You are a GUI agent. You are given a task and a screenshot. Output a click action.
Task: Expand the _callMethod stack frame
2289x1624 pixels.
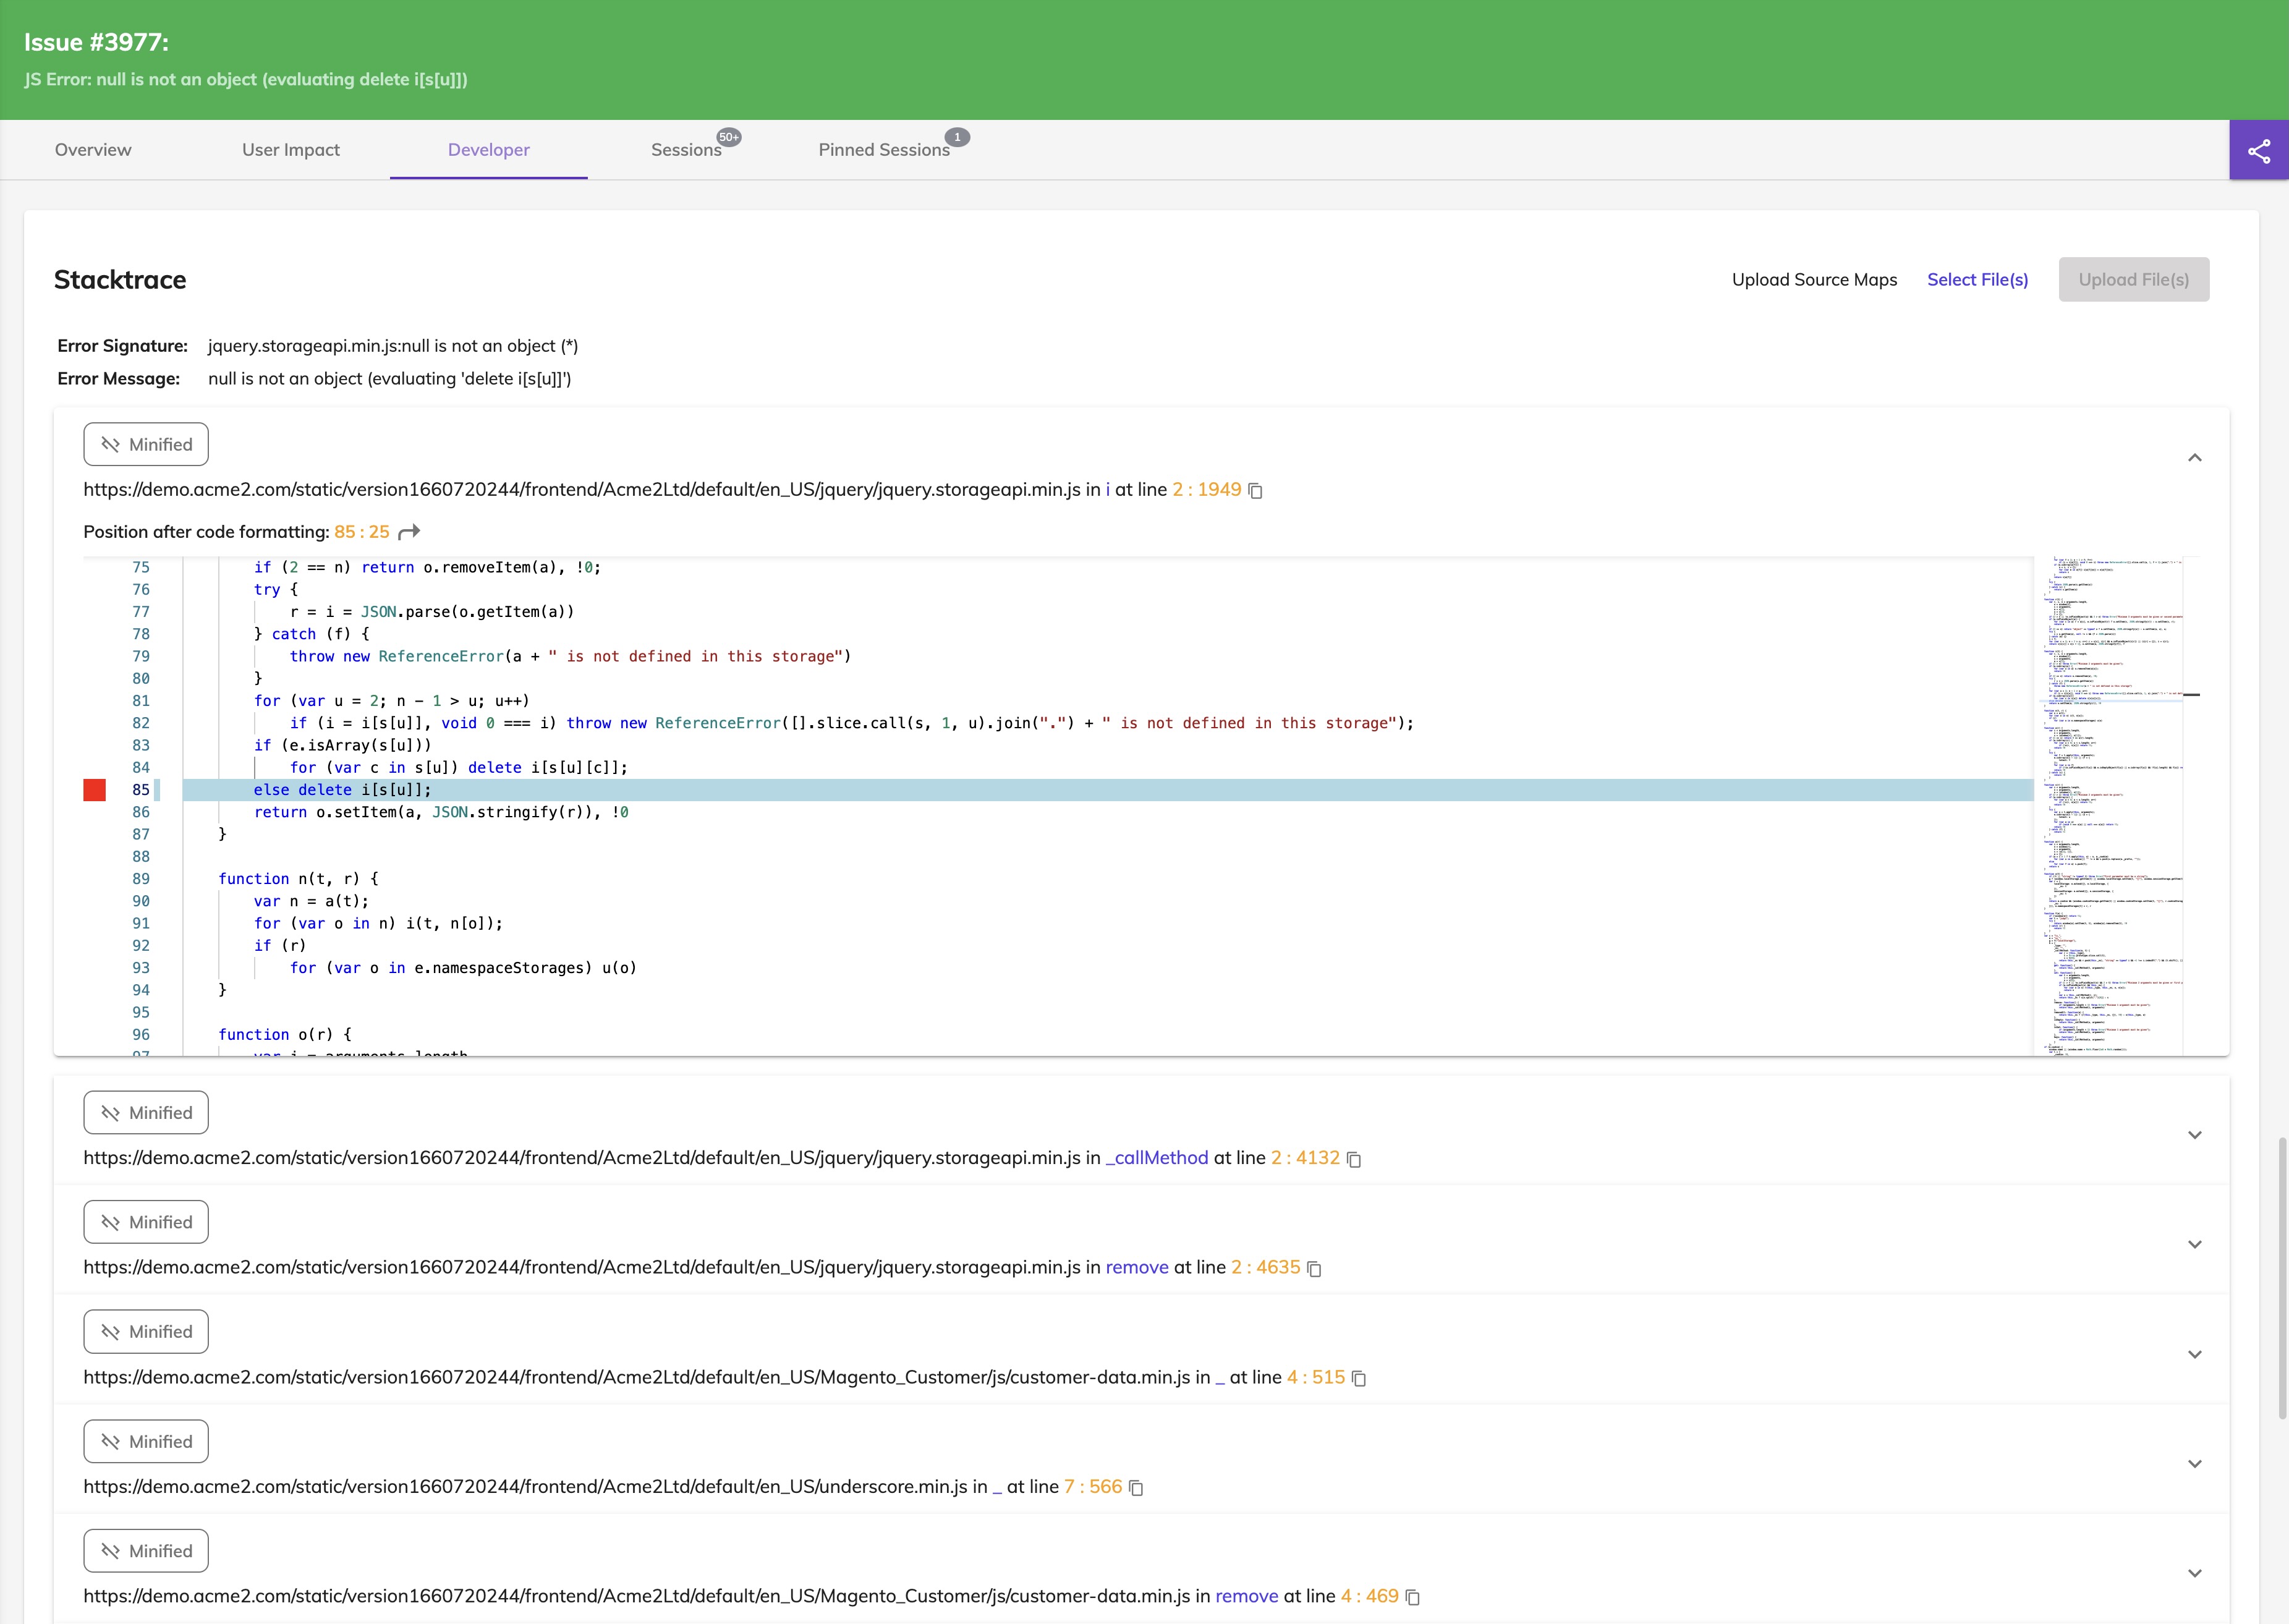tap(2194, 1135)
